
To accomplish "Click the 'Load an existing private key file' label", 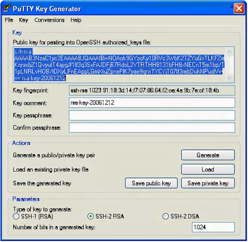I will click(51, 170).
